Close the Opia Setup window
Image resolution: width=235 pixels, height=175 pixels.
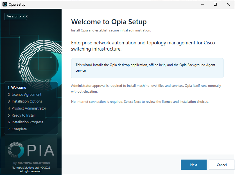coord(228,4)
